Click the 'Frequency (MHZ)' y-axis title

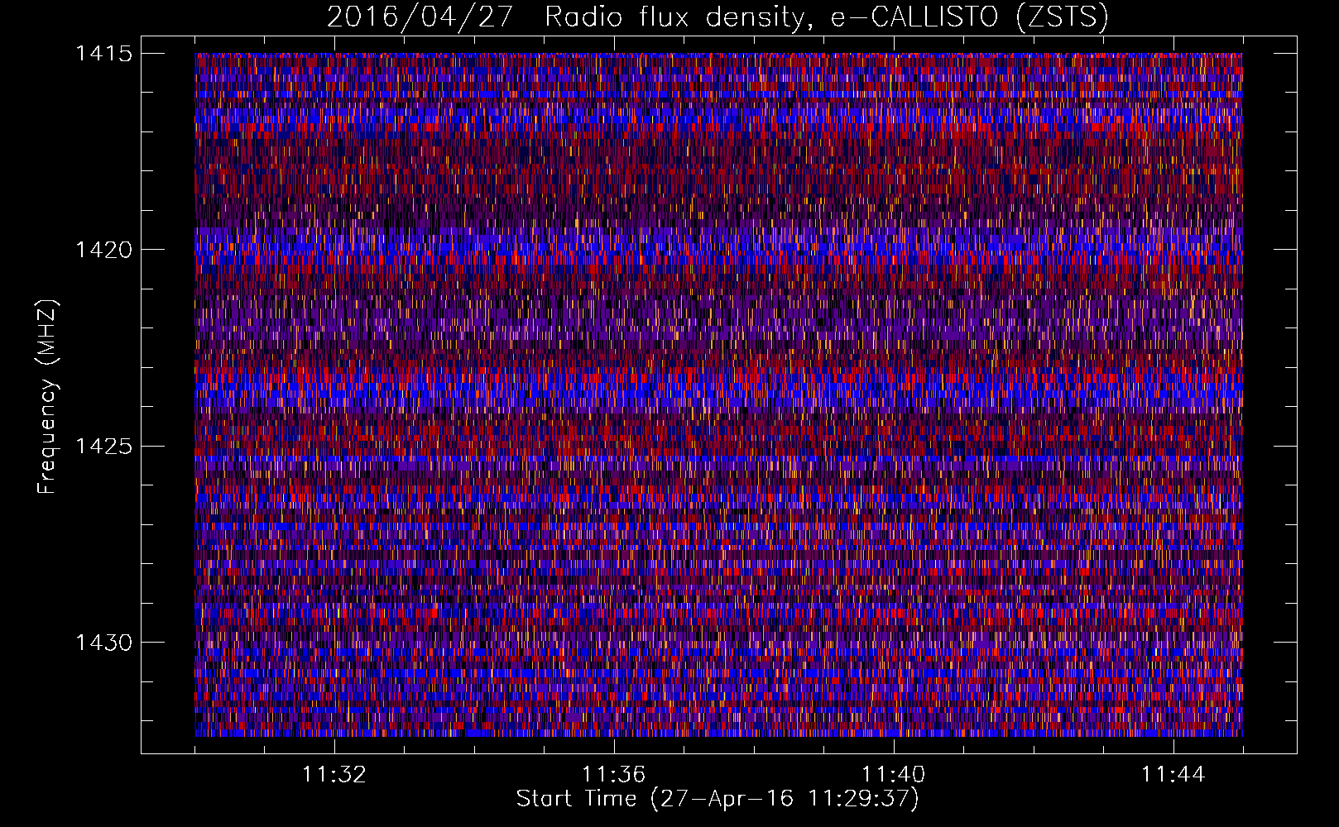(x=48, y=397)
